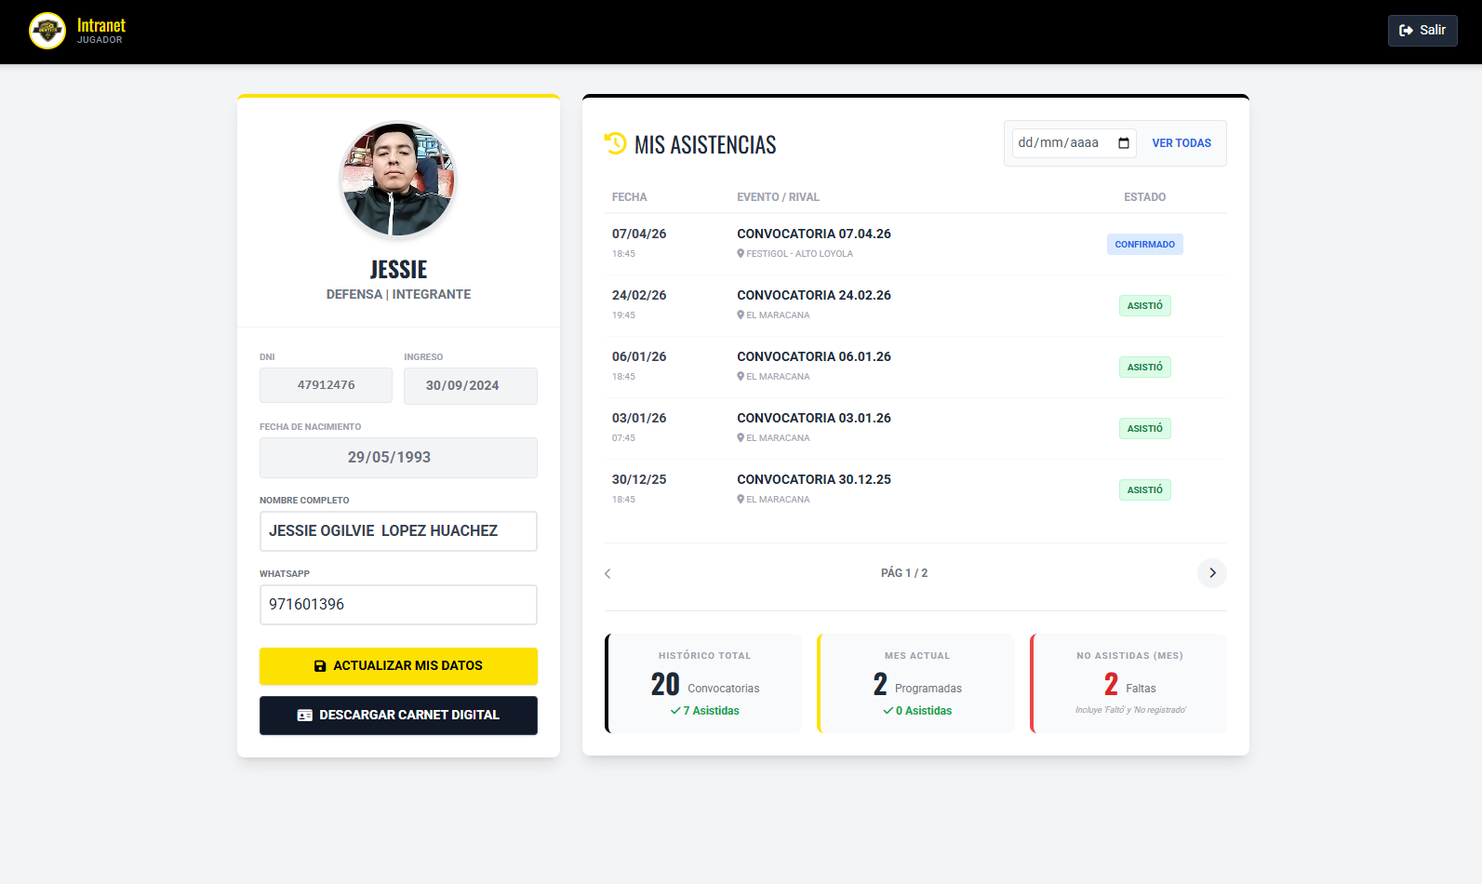1482x884 pixels.
Task: Open the Histórico Total stats card
Action: [703, 684]
